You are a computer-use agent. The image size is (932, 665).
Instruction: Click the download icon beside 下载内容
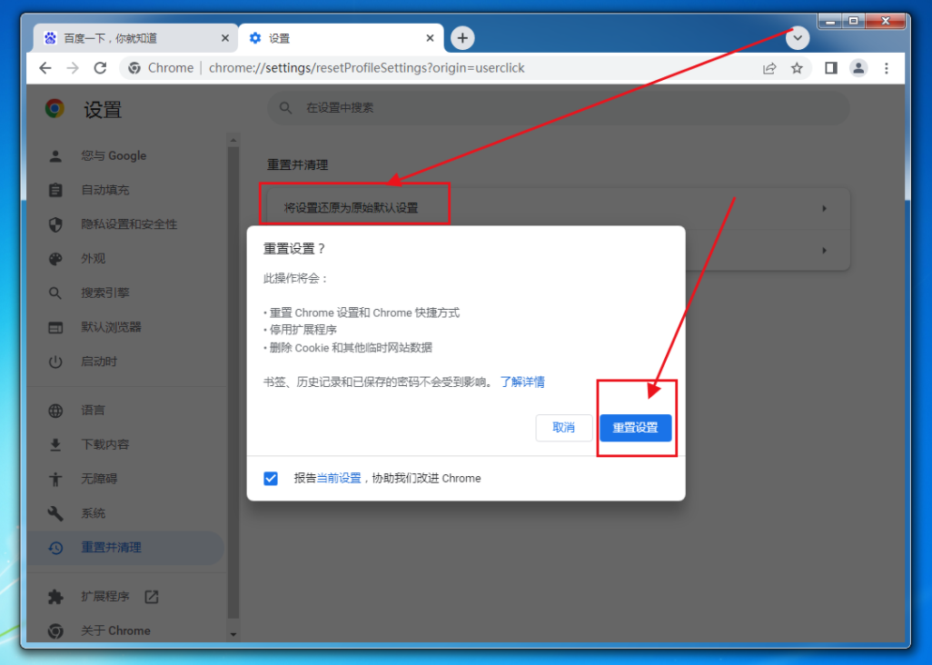click(x=55, y=444)
